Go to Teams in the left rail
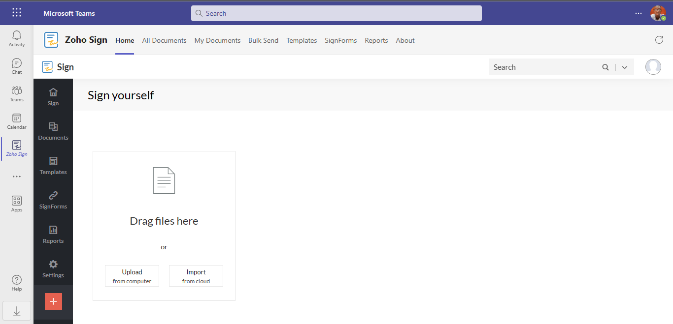The image size is (673, 324). pos(17,93)
